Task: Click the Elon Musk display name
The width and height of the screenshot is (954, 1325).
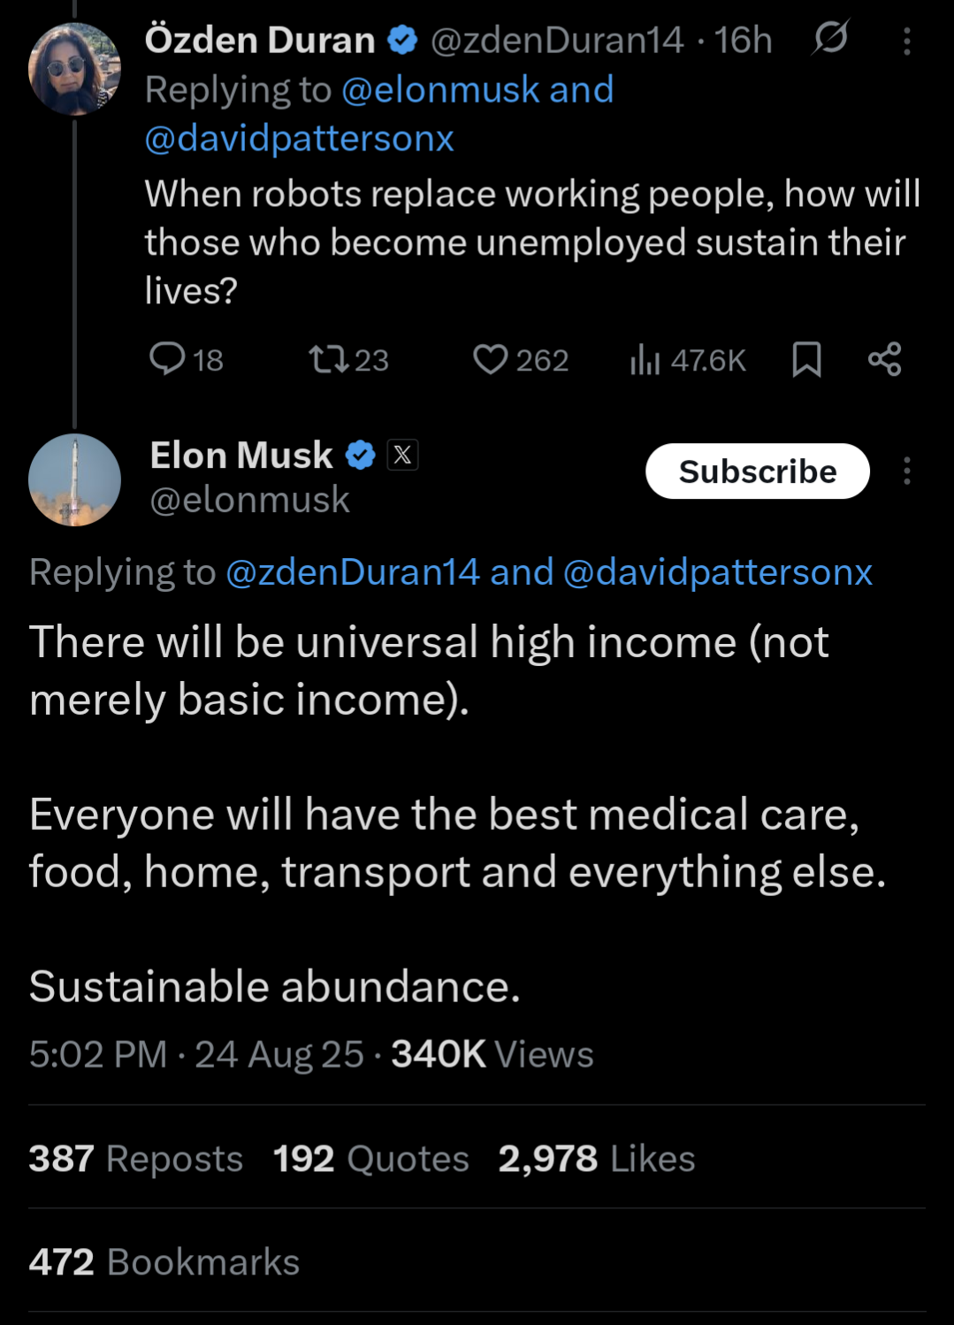Action: pyautogui.click(x=240, y=455)
